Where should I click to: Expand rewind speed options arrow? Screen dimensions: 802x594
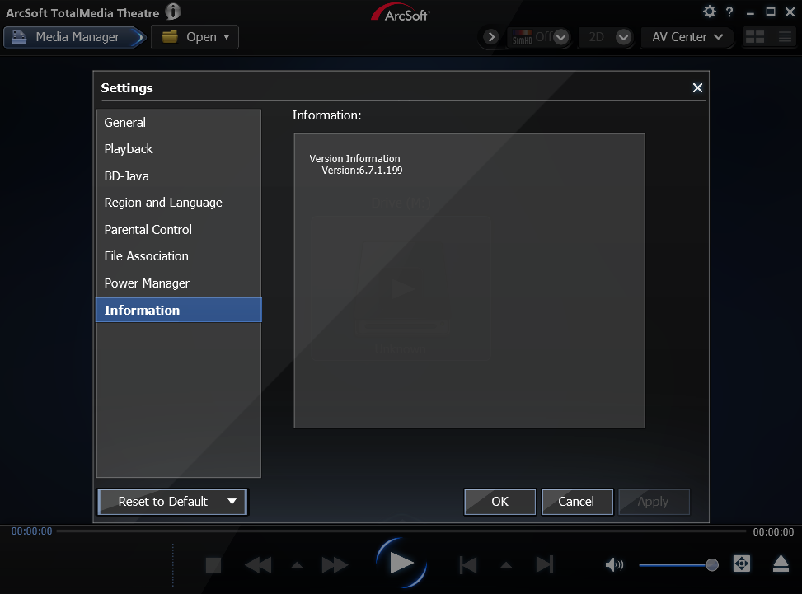click(297, 565)
